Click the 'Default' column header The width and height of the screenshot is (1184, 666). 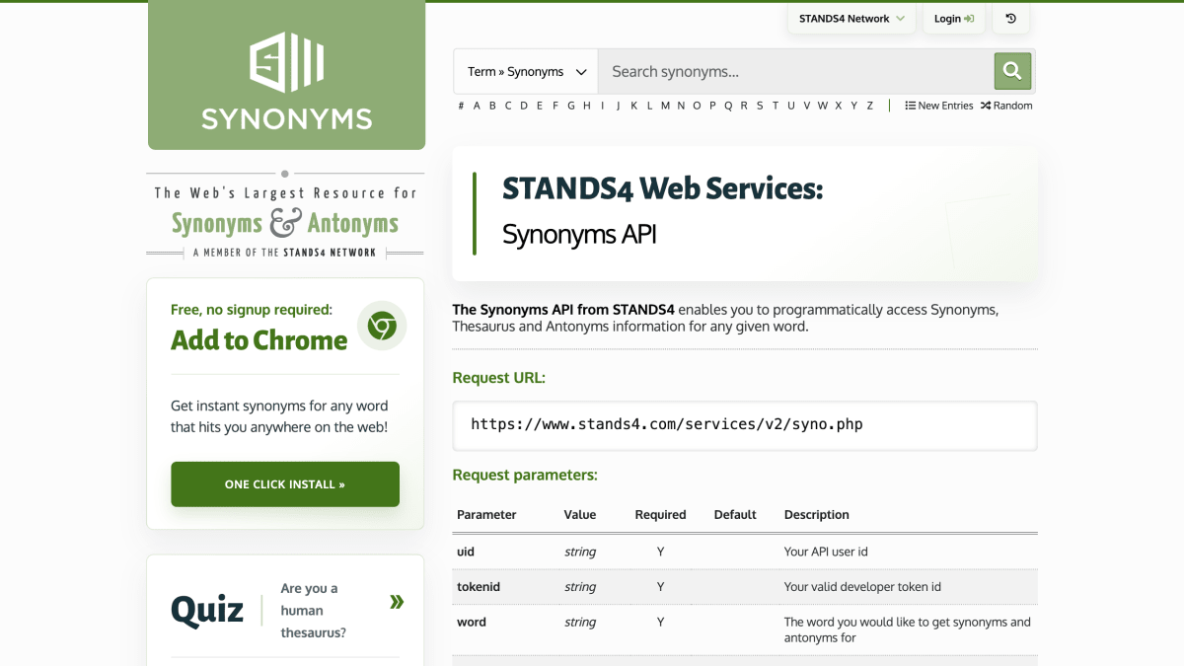735,515
